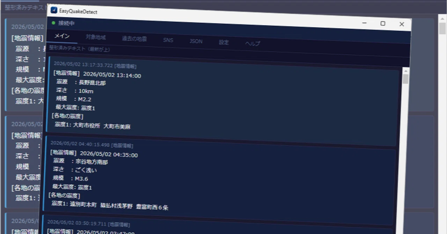Click the EasyQuakeDetect vertical scrollbar thumb

405,79
